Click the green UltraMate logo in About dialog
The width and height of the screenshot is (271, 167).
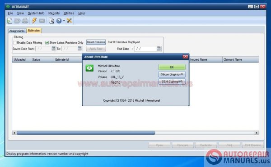tap(89, 68)
